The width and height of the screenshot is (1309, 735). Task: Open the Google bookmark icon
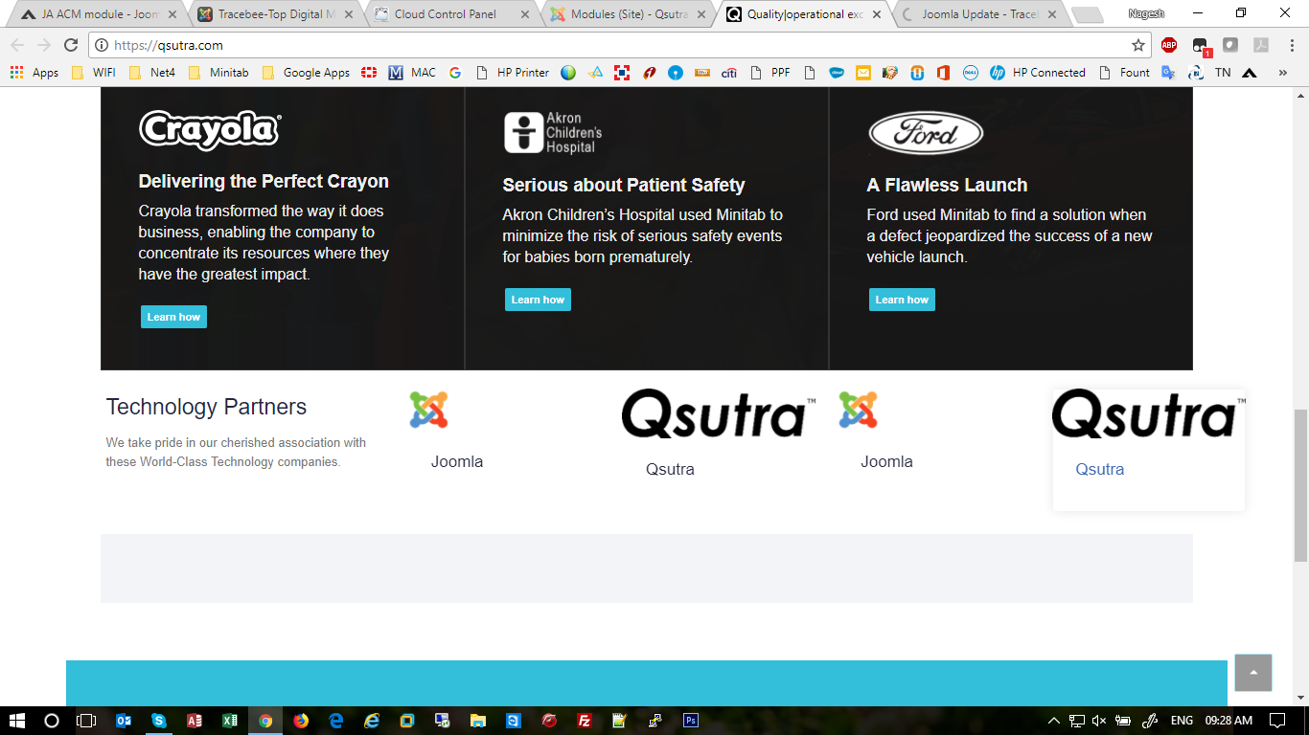coord(455,73)
